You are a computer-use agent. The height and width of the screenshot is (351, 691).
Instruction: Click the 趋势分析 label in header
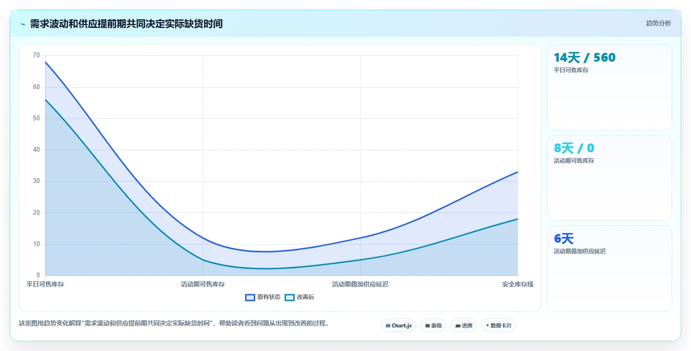point(658,24)
